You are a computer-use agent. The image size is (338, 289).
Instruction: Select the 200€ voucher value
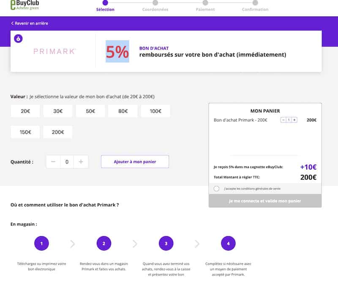coord(58,132)
